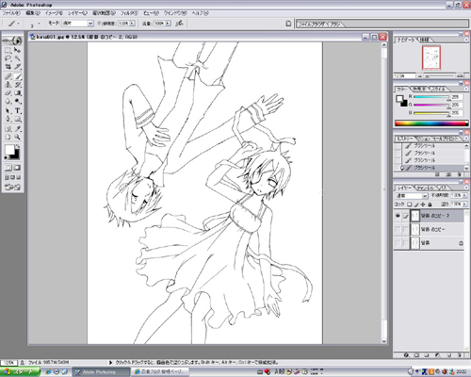The width and height of the screenshot is (471, 377).
Task: Click the R slider in Color panel
Action: [431, 97]
